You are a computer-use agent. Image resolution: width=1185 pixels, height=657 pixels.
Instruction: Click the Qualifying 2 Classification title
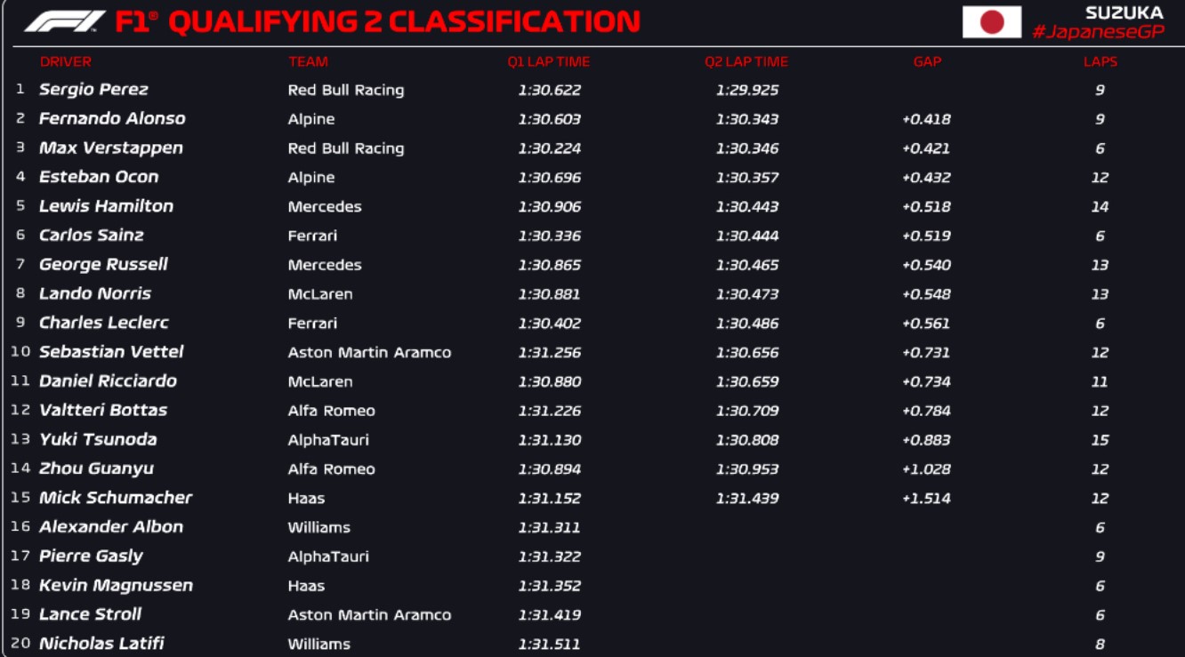[x=403, y=22]
